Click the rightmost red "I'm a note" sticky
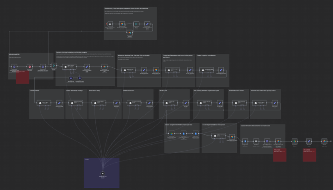Viewport: 333px width, 190px height. [x=309, y=155]
